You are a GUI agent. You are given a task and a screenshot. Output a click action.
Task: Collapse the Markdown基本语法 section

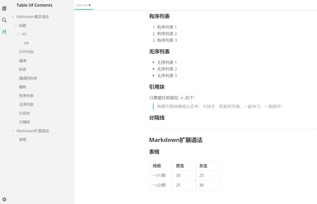(13, 16)
